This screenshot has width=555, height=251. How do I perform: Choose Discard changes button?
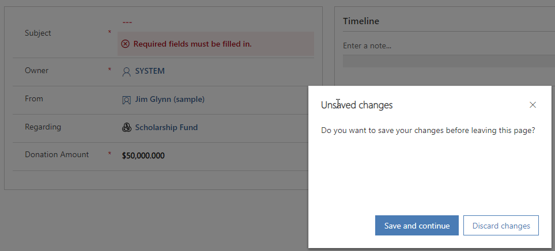(x=501, y=226)
